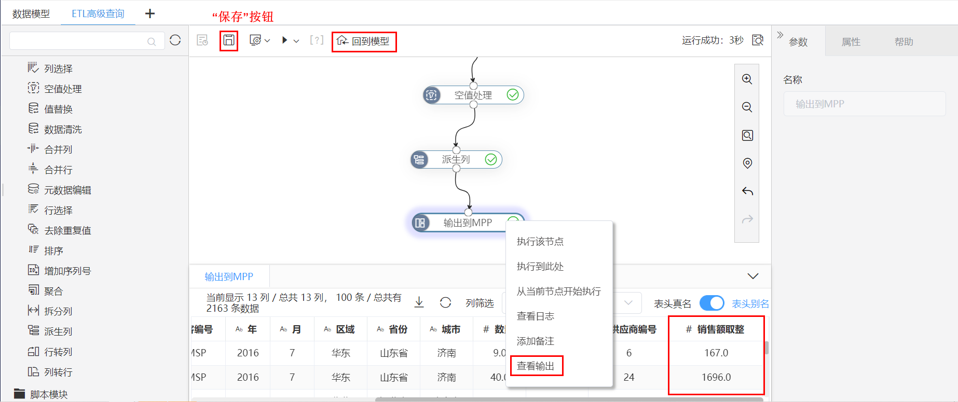Select 去除重复值 node in sidebar
The height and width of the screenshot is (402, 958).
click(59, 230)
